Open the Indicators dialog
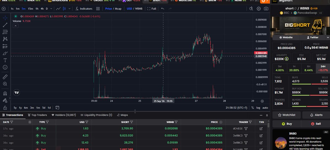330x150 pixels. tap(84, 9)
